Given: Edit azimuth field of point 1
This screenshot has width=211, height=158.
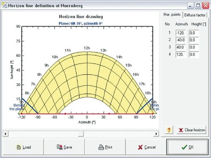Looking at the screenshot, I should [181, 33].
